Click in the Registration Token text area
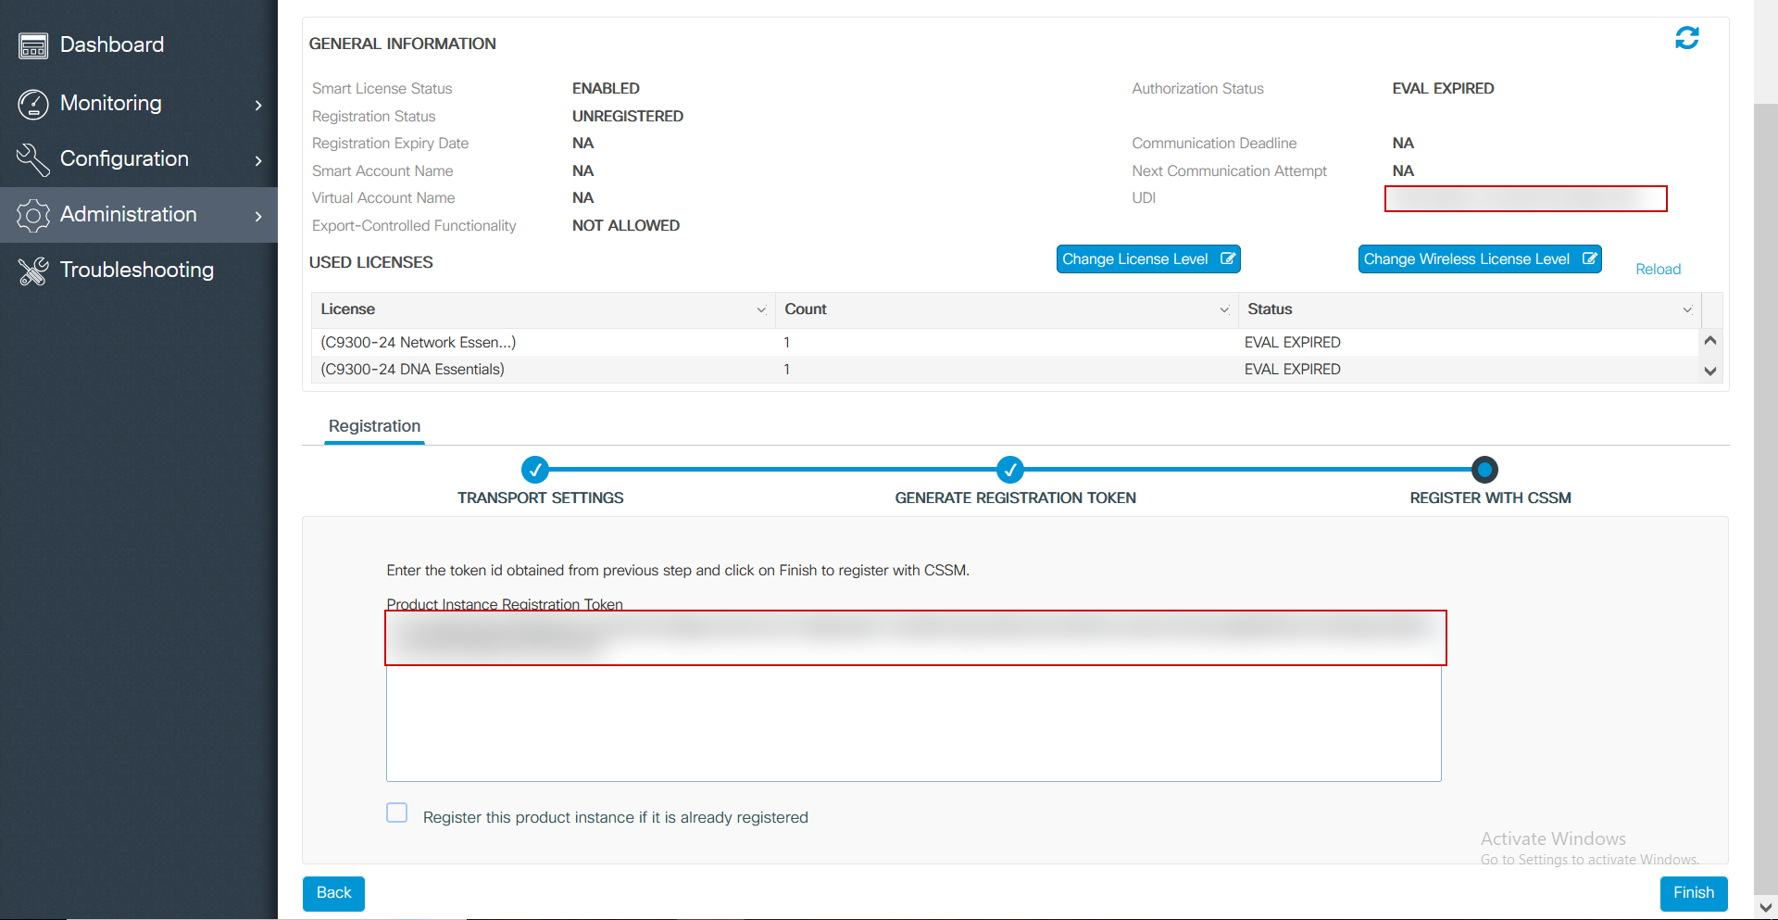 [914, 697]
